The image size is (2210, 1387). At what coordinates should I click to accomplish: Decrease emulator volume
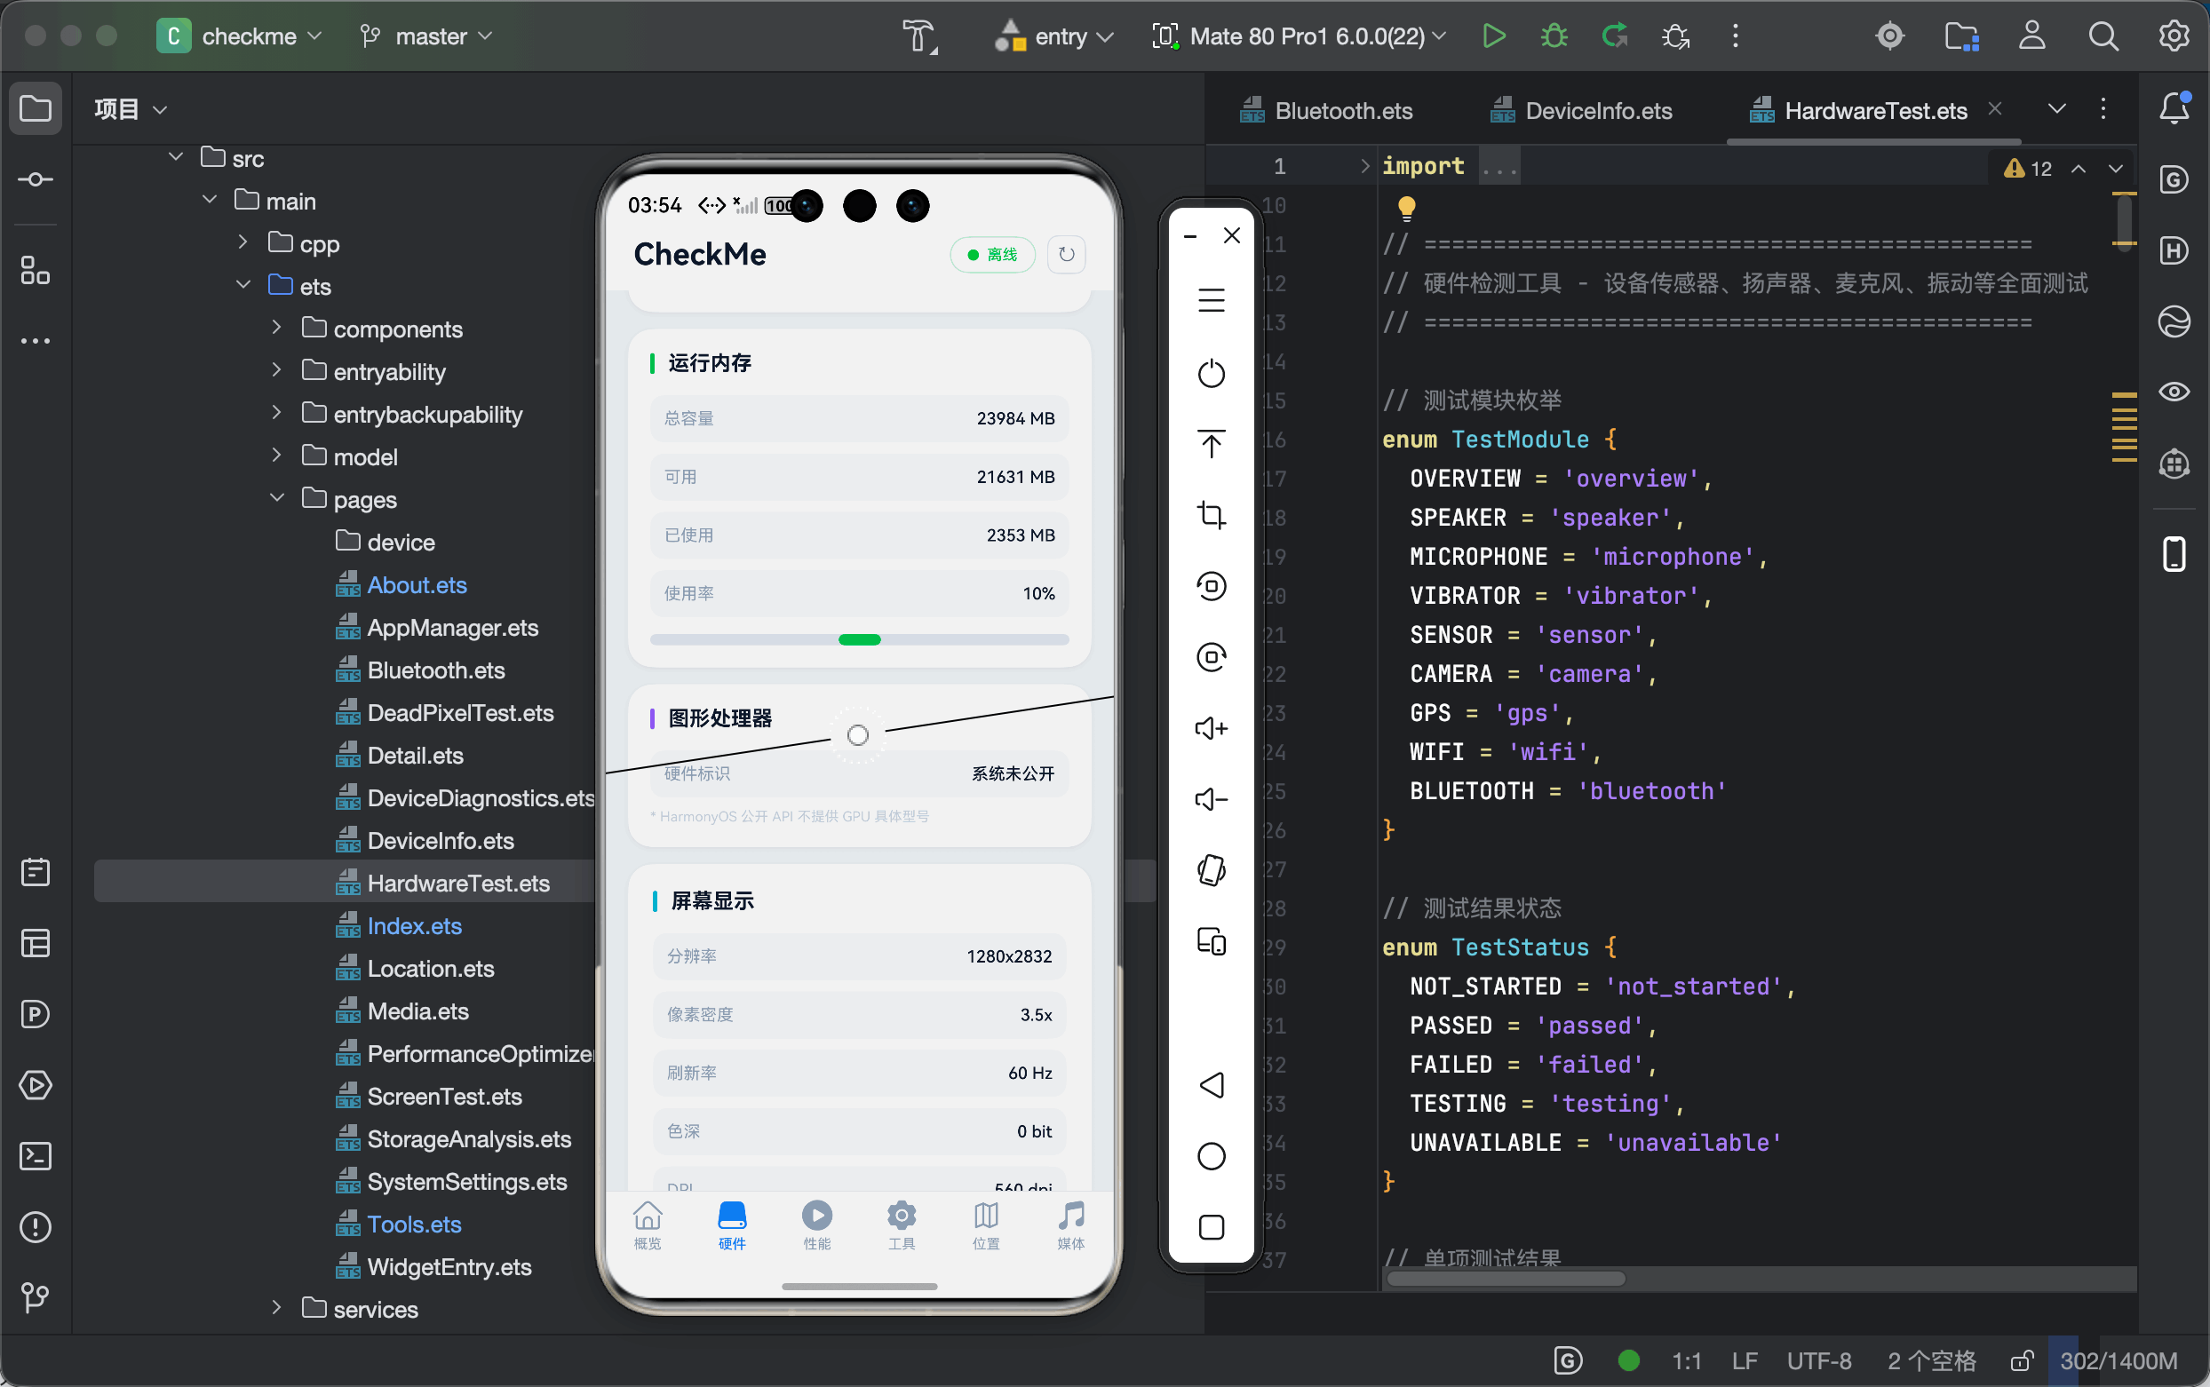click(x=1211, y=799)
